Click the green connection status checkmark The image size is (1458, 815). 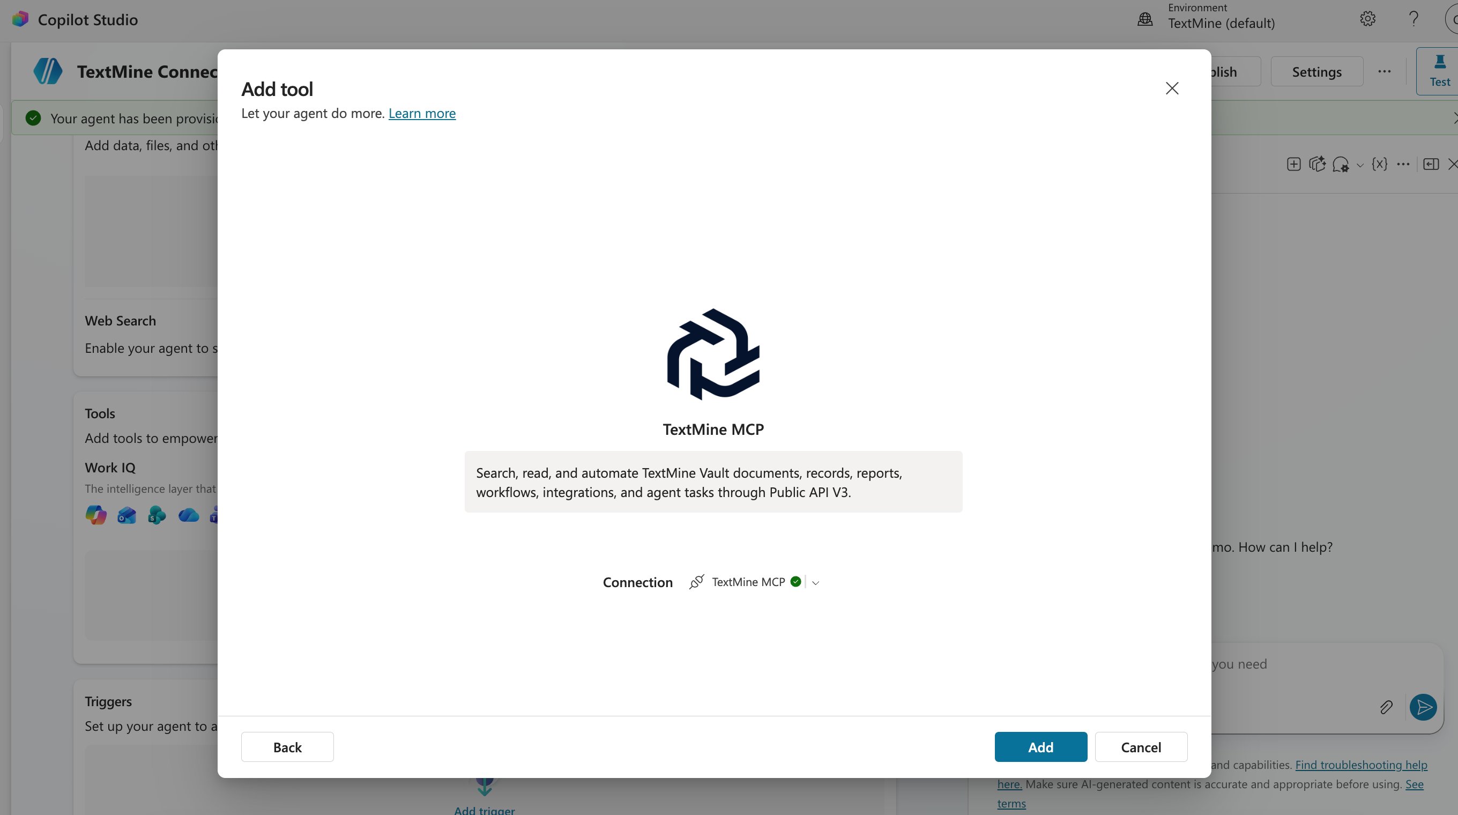[x=795, y=582]
